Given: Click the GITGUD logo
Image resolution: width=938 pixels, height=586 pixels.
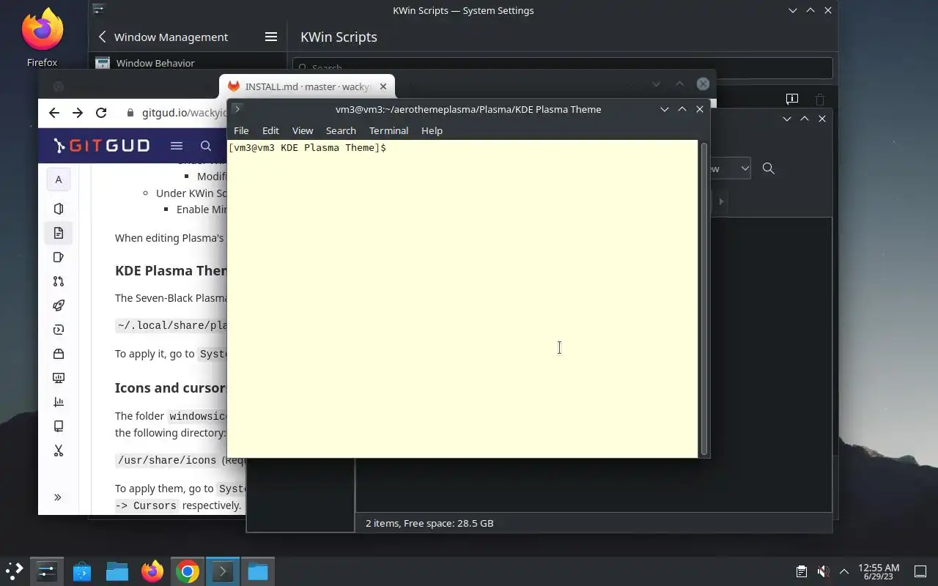Looking at the screenshot, I should [x=102, y=146].
